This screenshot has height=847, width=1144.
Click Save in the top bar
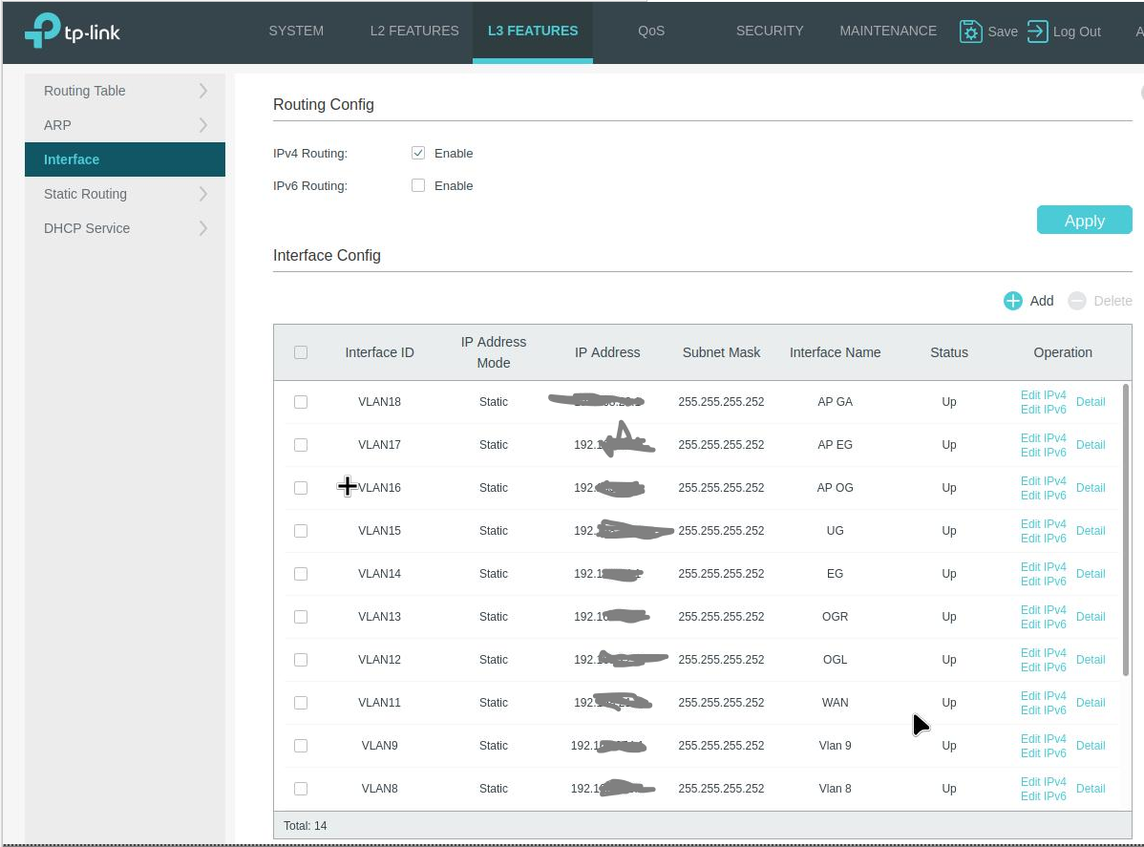click(1003, 32)
